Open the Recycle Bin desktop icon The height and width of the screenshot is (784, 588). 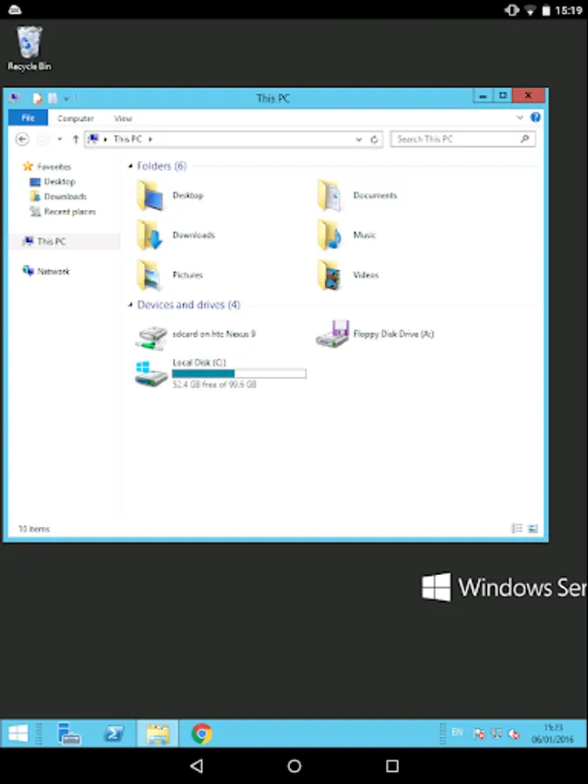coord(29,49)
